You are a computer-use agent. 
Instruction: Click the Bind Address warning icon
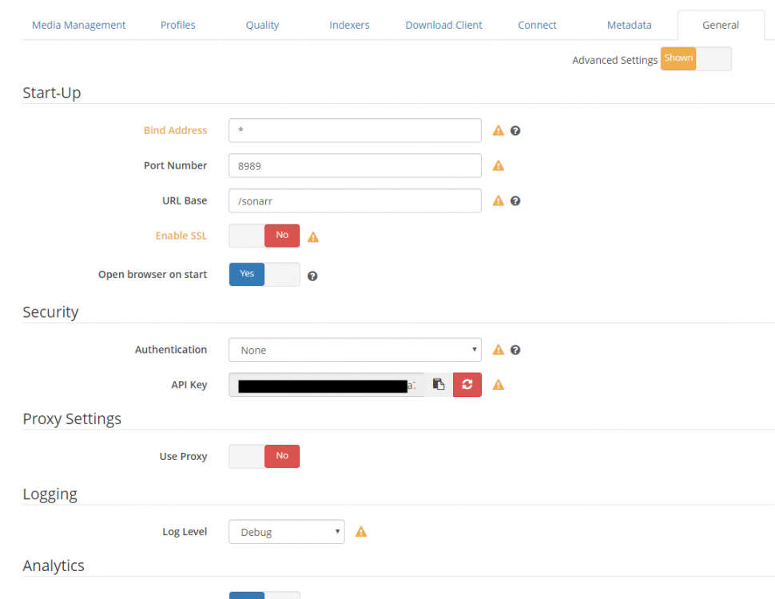499,130
